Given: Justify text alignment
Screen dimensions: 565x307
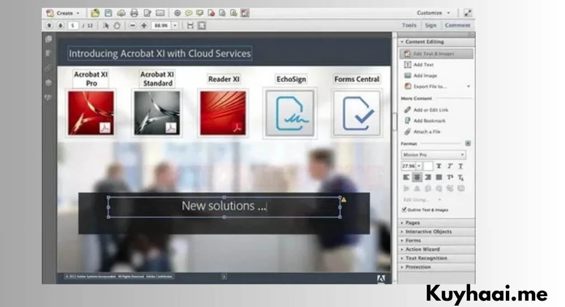Looking at the screenshot, I should (x=439, y=177).
